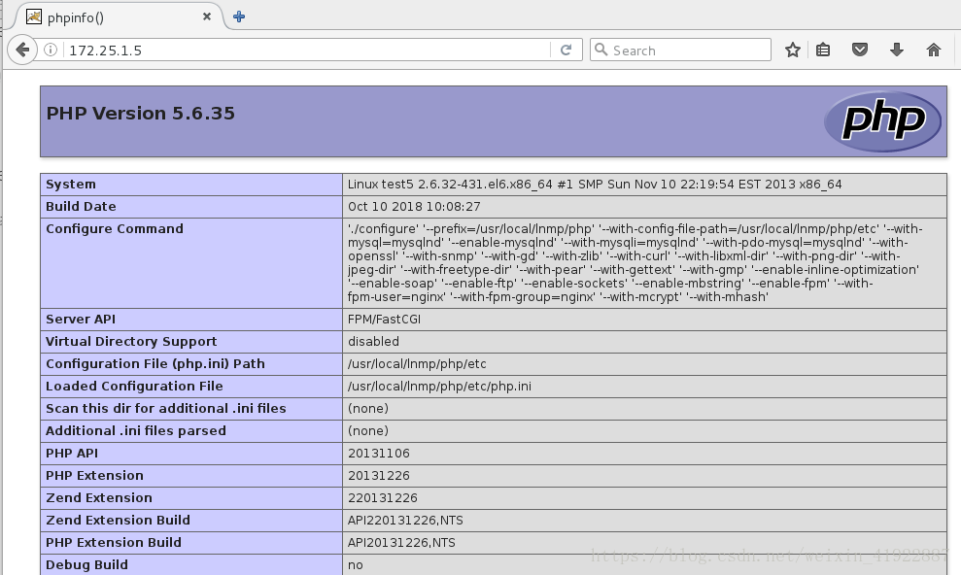The image size is (961, 575).
Task: Click the Zend Extension label
Action: point(99,498)
